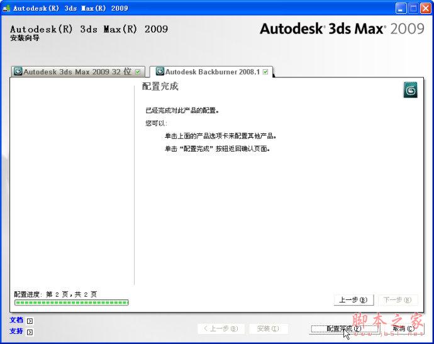Click the bottom disabled 上一步(B) button
The height and width of the screenshot is (344, 434).
click(221, 328)
